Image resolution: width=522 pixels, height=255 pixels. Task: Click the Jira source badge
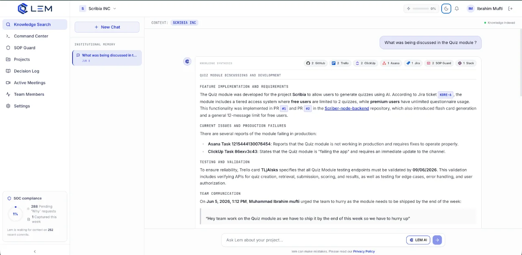(x=413, y=63)
